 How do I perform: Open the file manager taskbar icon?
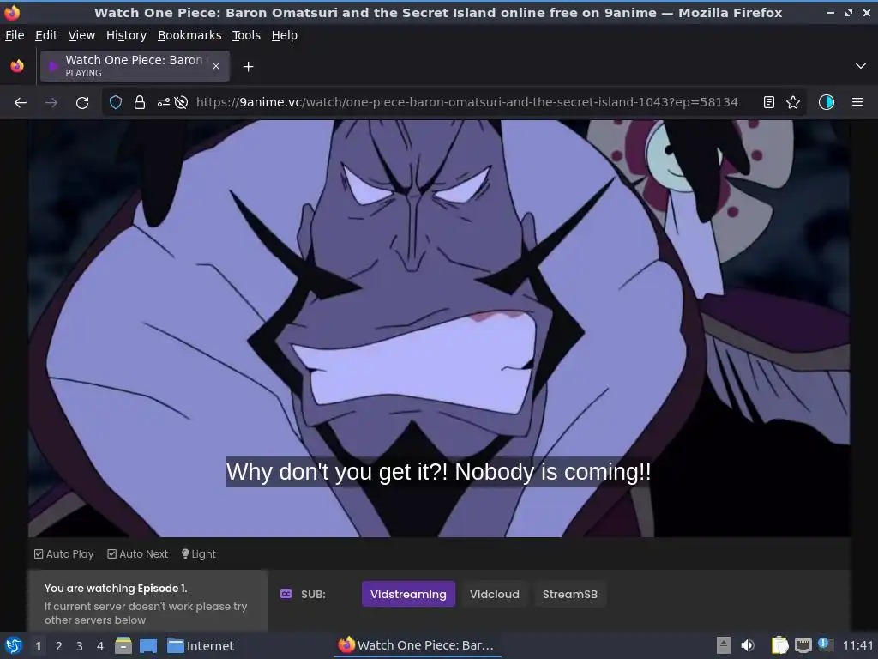coord(123,645)
